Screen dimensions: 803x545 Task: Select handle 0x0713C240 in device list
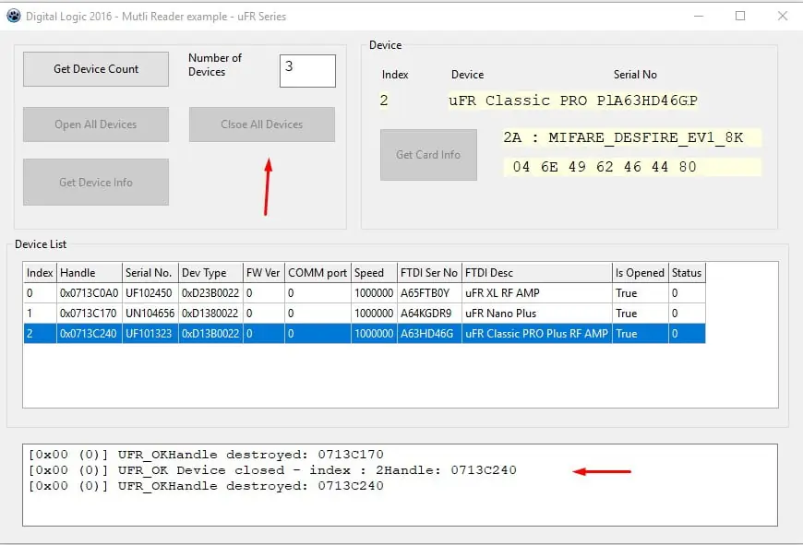point(90,334)
